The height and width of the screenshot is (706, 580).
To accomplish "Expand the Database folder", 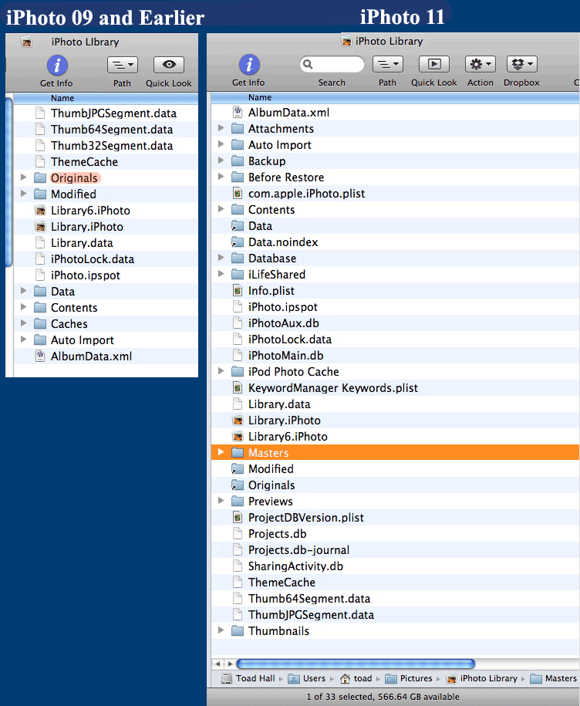I will coord(221,258).
